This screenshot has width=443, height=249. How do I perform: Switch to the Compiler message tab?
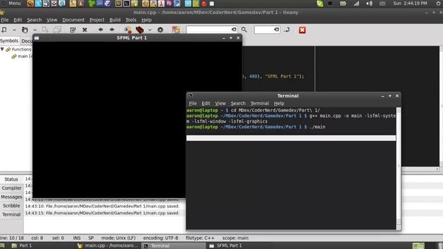12,188
